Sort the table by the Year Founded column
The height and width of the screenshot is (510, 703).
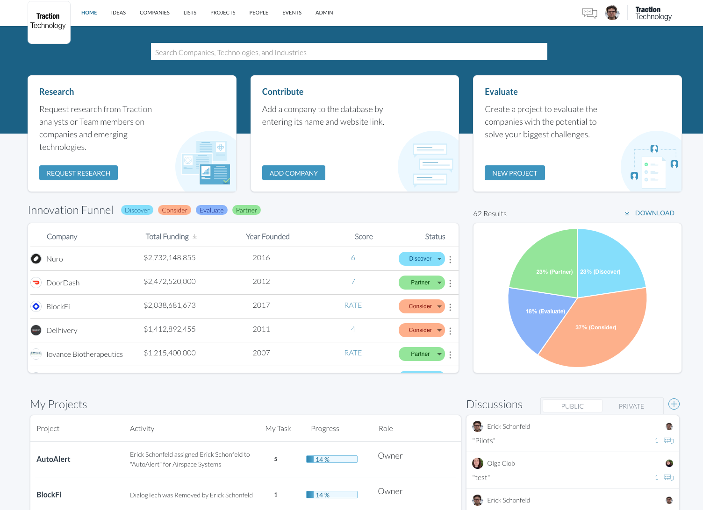268,237
